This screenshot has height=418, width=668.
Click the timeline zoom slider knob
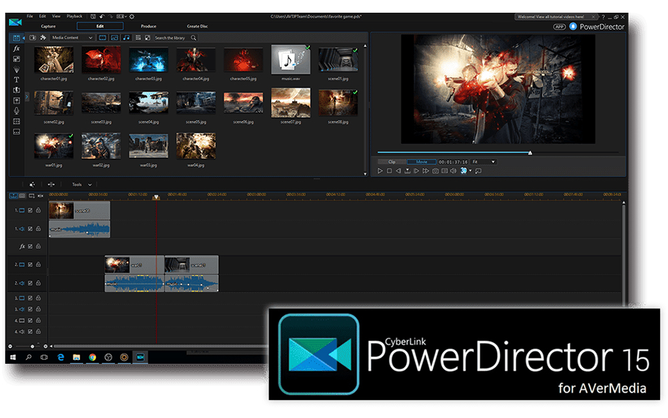32,346
